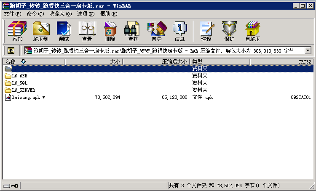This screenshot has width=316, height=191.
Task: Click the Add (添加) toolbar icon
Action: [17, 31]
